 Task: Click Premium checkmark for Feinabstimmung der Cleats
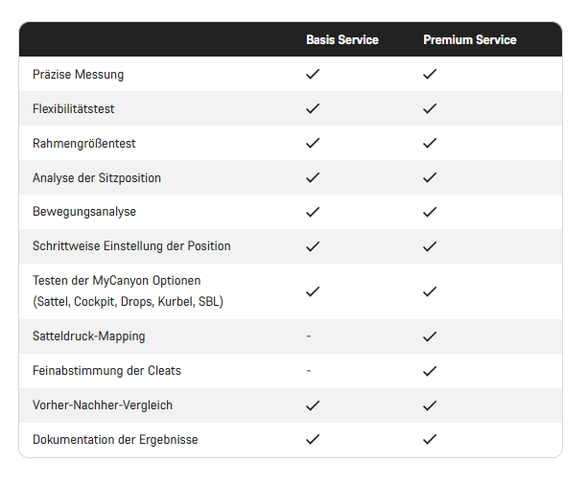click(x=430, y=371)
